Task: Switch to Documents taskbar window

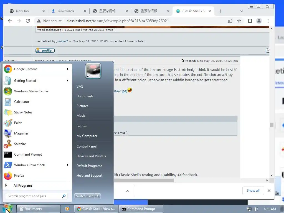Action: coord(38,209)
